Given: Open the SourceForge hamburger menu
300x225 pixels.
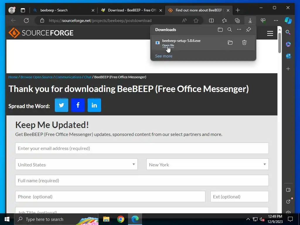Looking at the screenshot, I should tap(270, 33).
